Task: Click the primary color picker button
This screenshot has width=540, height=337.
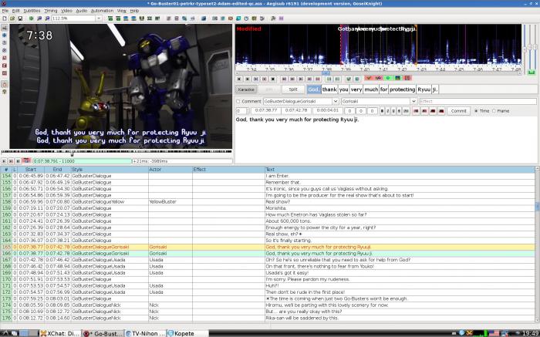Action: [416, 111]
